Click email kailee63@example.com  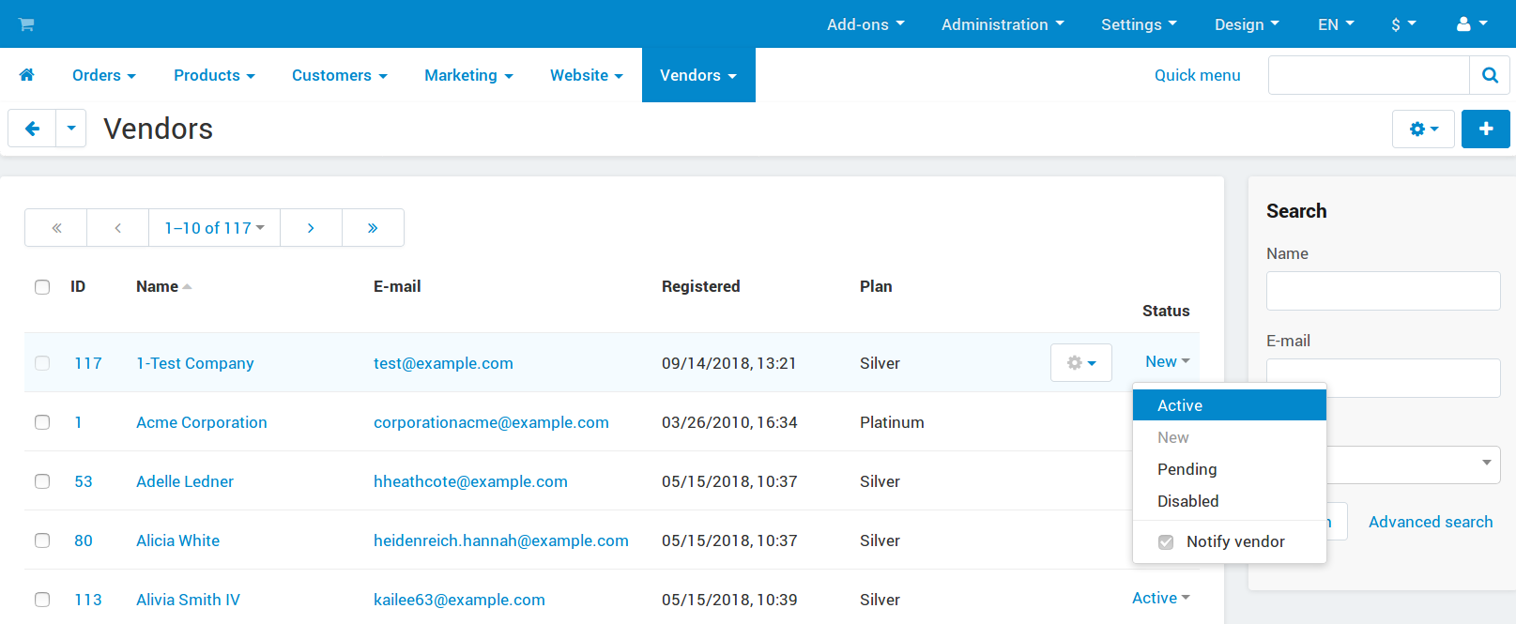(x=459, y=600)
